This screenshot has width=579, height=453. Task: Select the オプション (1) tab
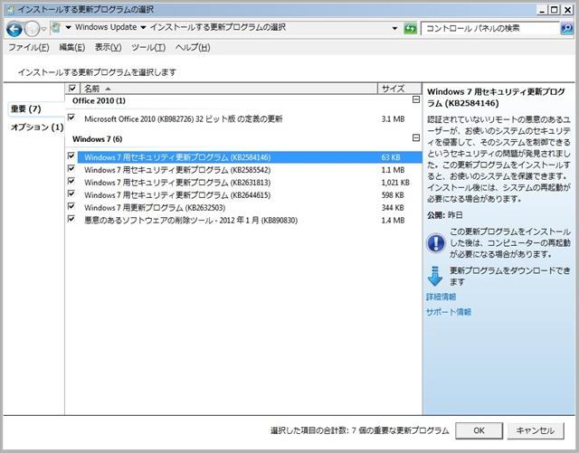point(37,127)
